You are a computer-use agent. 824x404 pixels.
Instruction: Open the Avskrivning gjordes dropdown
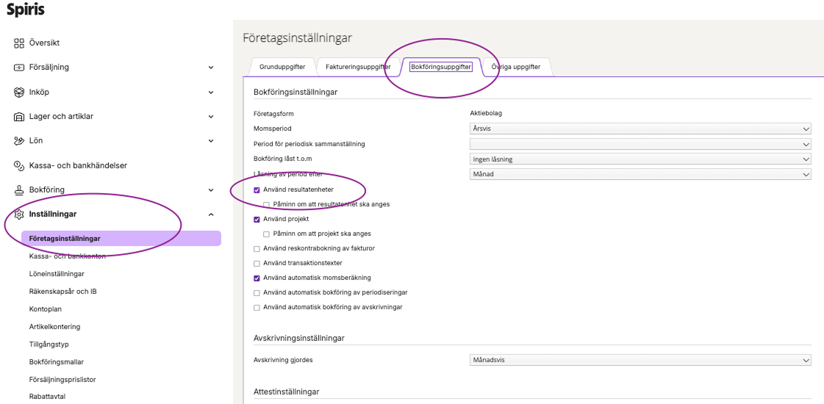(x=640, y=360)
